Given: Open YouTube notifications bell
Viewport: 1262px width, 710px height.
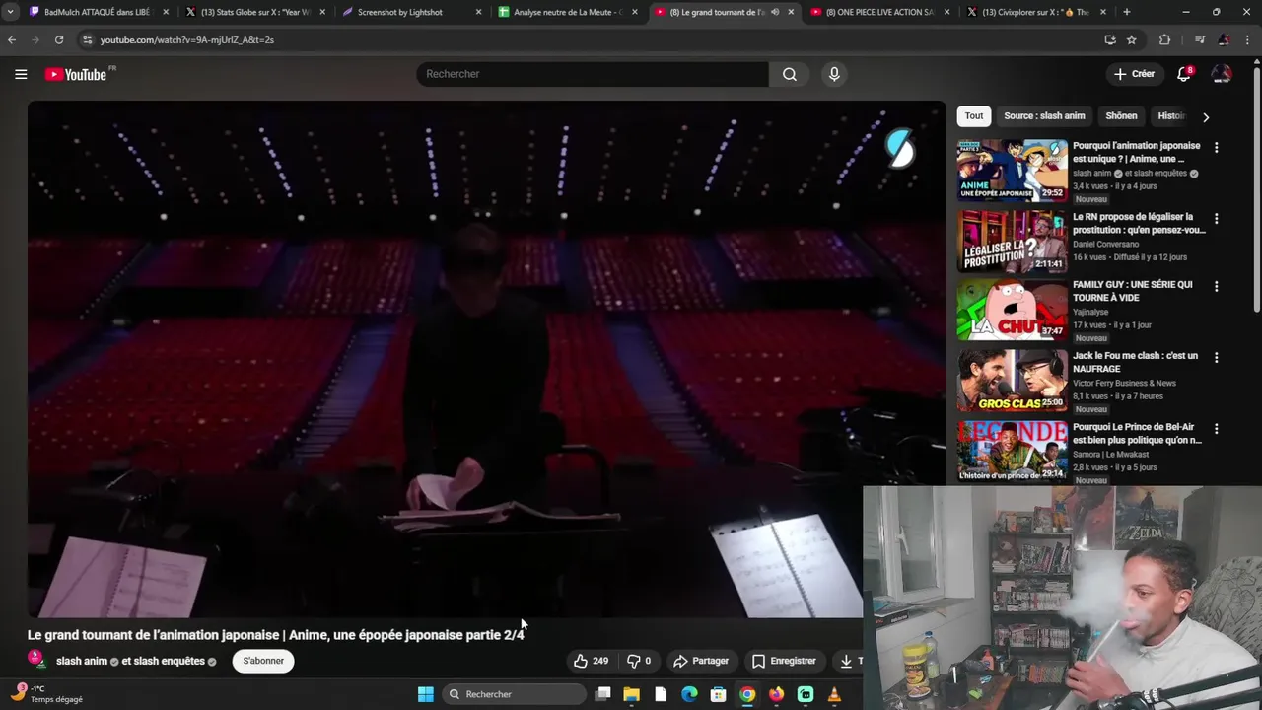Looking at the screenshot, I should click(x=1184, y=74).
